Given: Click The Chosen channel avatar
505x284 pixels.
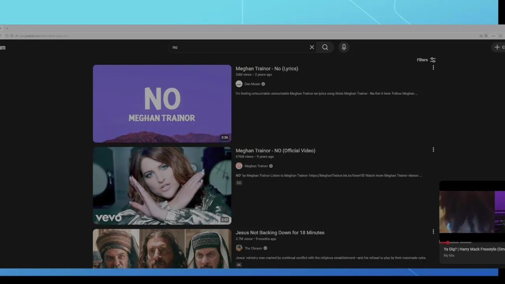Looking at the screenshot, I should (x=239, y=248).
